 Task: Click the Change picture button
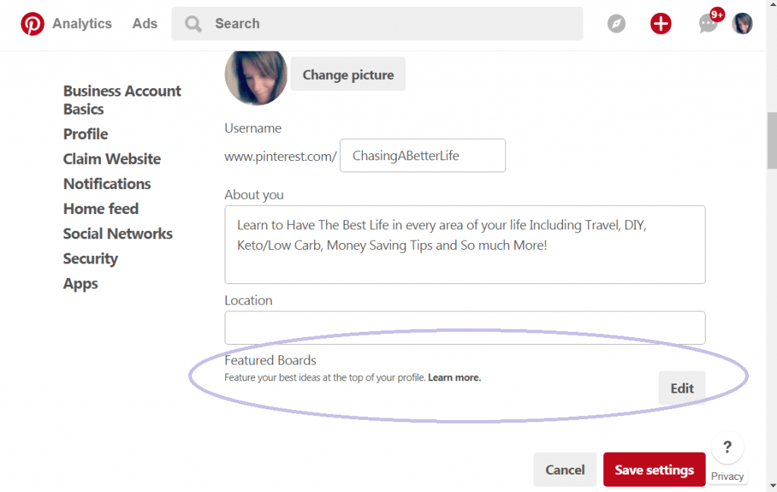click(348, 74)
